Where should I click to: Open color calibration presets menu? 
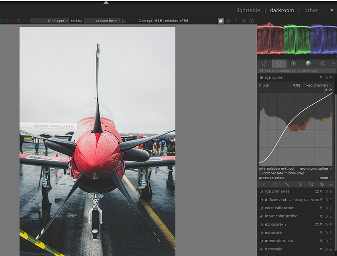point(331,208)
